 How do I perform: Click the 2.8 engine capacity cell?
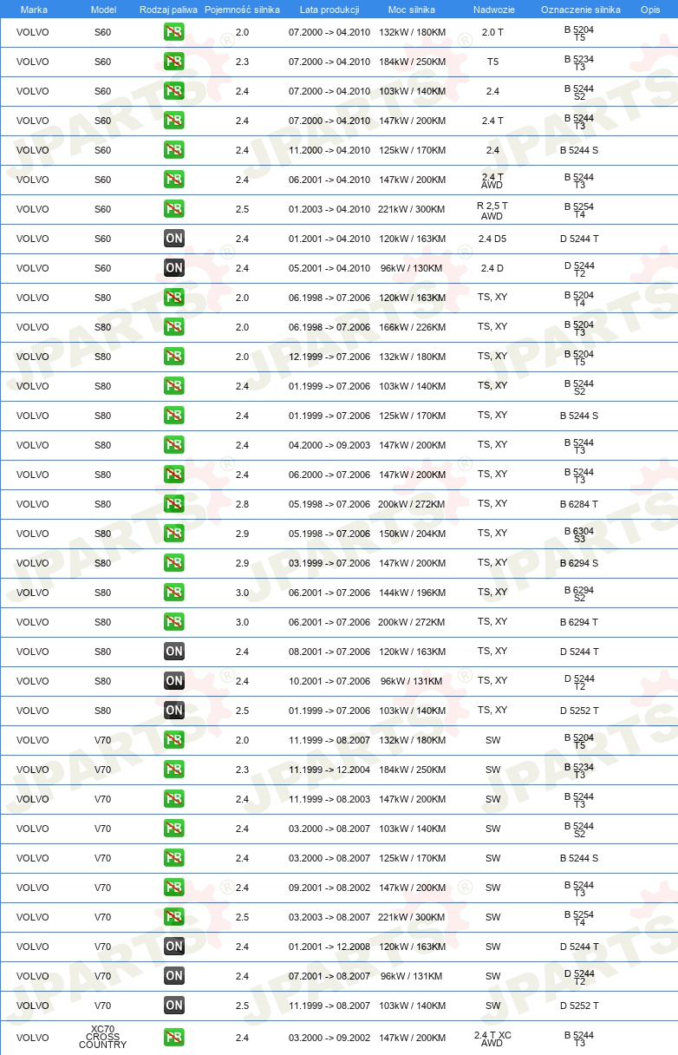click(x=242, y=504)
